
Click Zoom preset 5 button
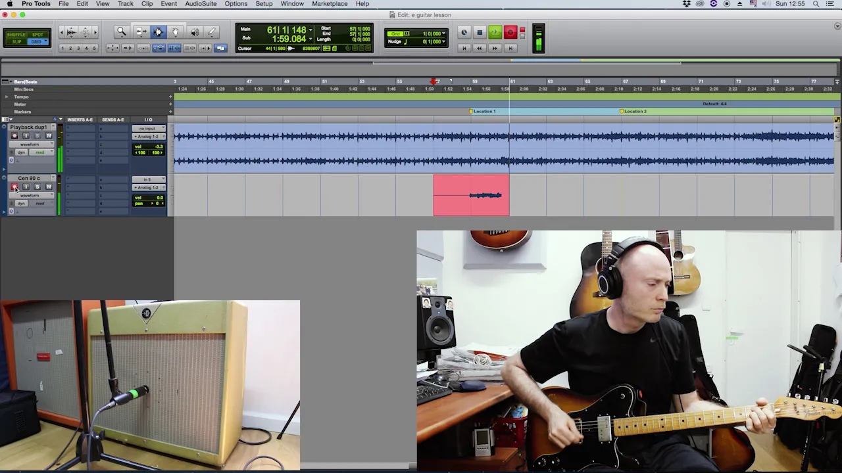point(94,48)
